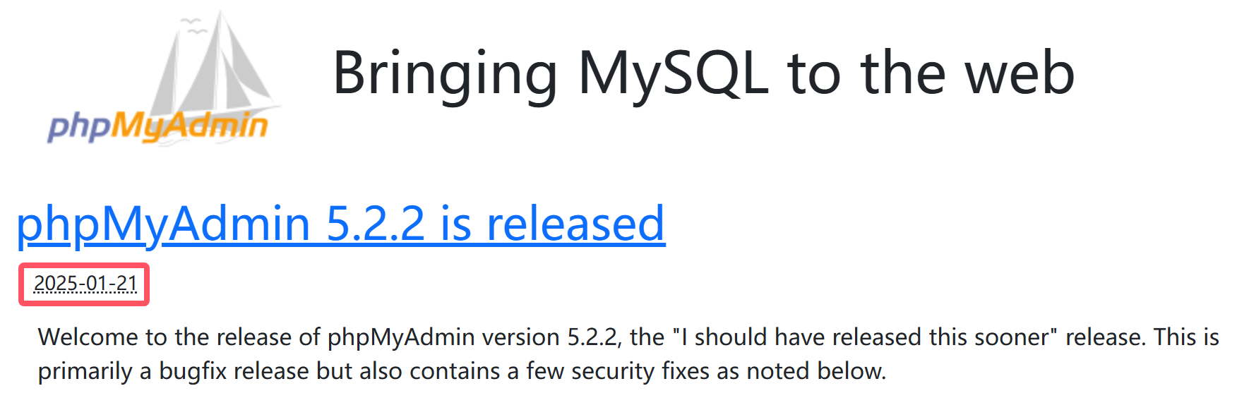
Task: Click the welcome paragraph about version 5.2.2
Action: (x=628, y=354)
